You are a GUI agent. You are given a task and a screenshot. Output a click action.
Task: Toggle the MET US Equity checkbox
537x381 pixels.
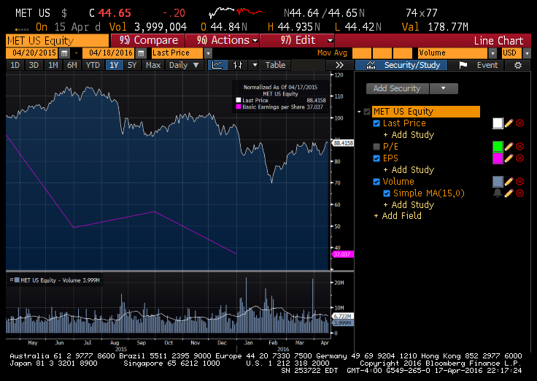pyautogui.click(x=367, y=112)
